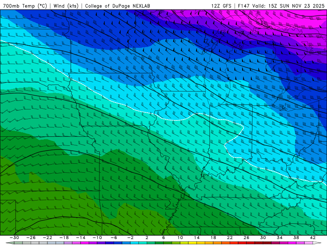Click the '12Z GFS' model run label
Viewport: 327px width, 245px height.
point(221,6)
